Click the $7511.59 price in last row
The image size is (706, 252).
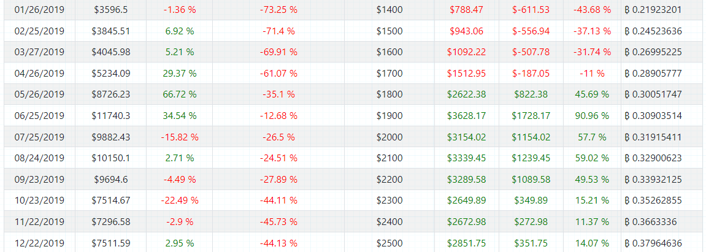[111, 243]
